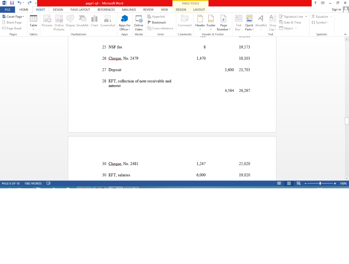The height and width of the screenshot is (264, 349).
Task: Switch to Web Layout view
Action: click(x=299, y=184)
